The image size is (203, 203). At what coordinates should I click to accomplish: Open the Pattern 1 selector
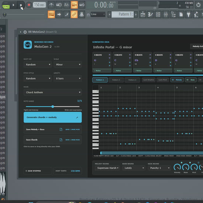pyautogui.click(x=122, y=14)
